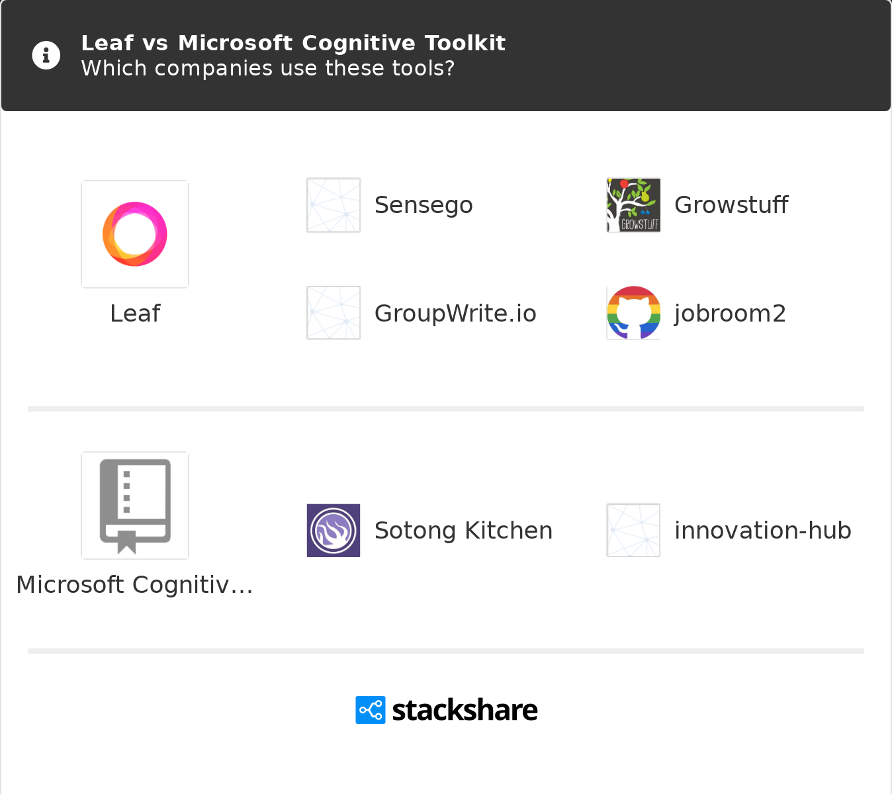Click the Sotong Kitchen purple flame logo
Image resolution: width=892 pixels, height=794 pixels.
334,530
